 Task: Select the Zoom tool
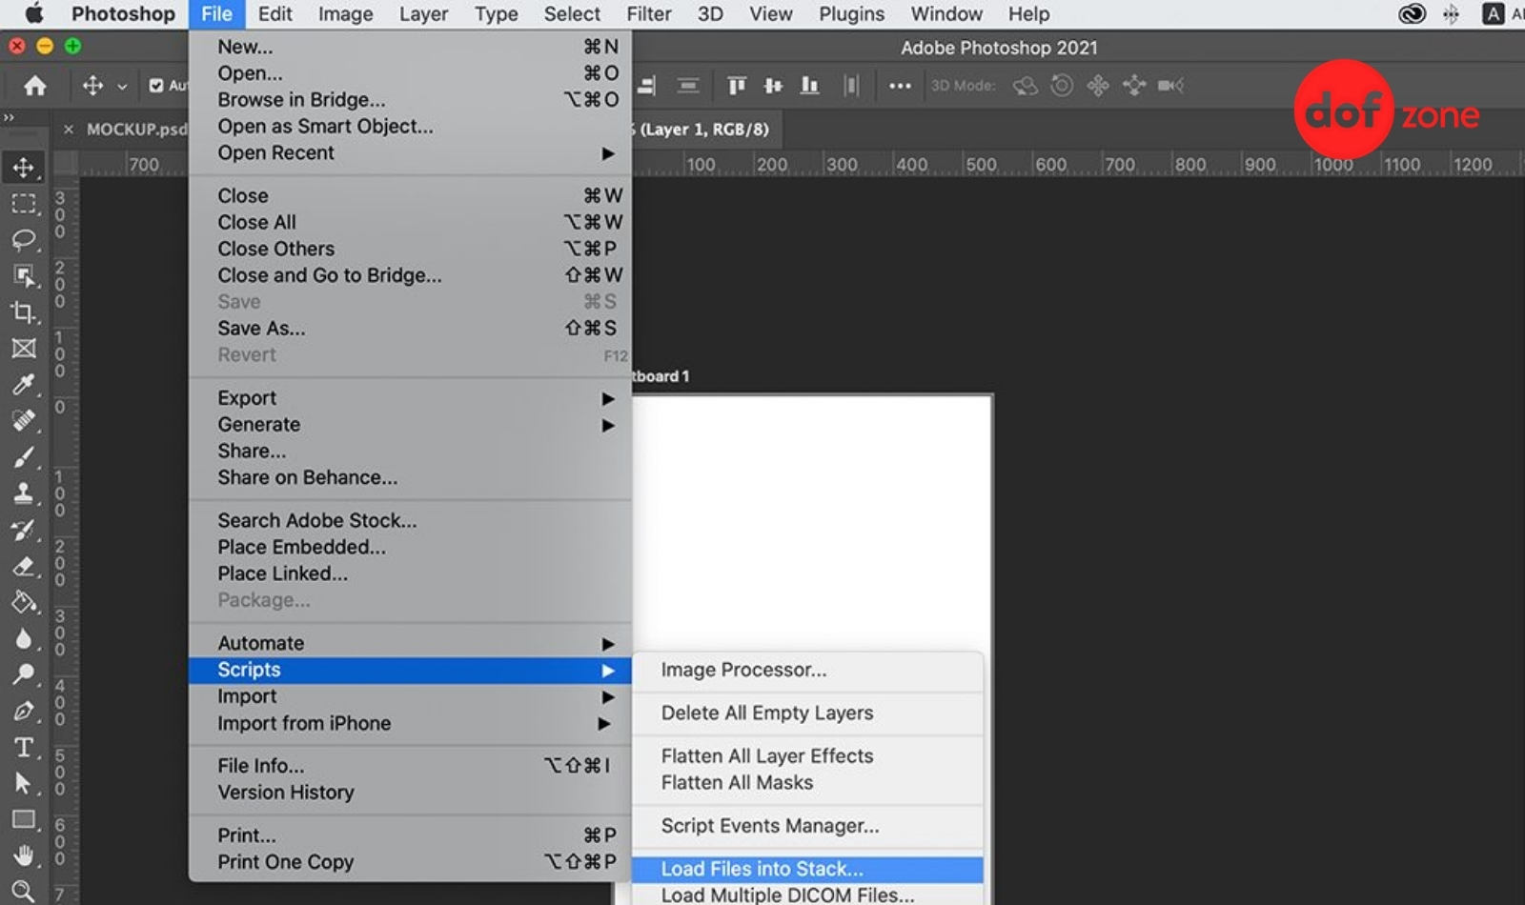tap(24, 891)
